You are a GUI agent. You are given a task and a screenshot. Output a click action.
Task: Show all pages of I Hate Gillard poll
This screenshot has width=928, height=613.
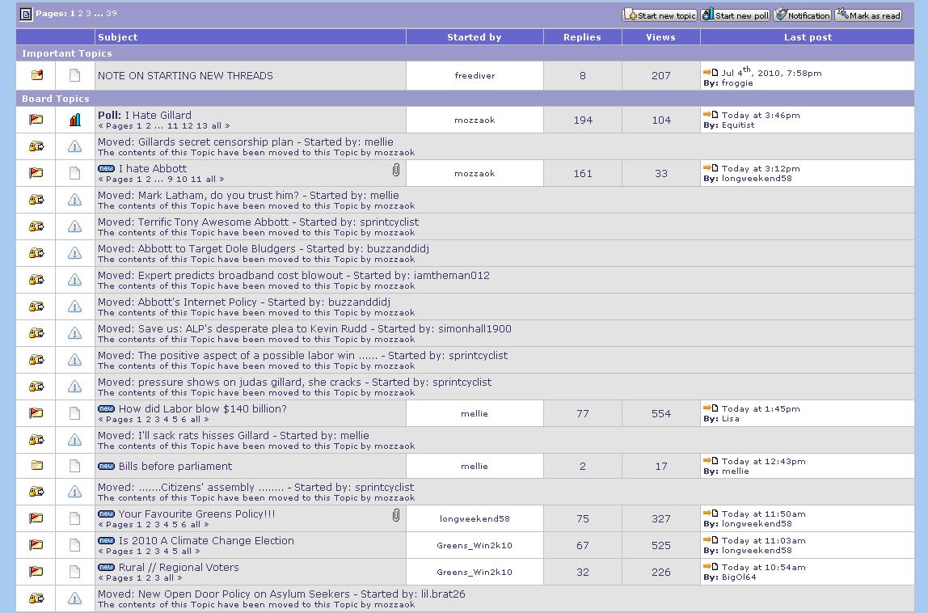pos(216,126)
